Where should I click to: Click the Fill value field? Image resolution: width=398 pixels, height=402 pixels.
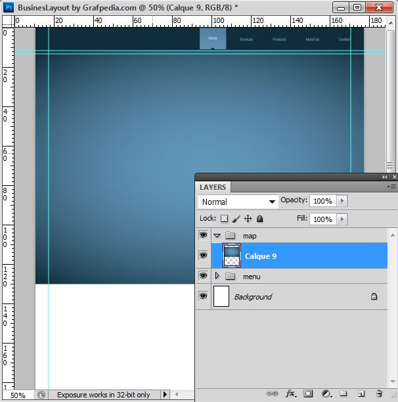(x=323, y=219)
